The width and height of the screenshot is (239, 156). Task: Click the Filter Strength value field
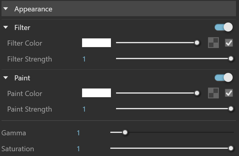[x=84, y=59]
